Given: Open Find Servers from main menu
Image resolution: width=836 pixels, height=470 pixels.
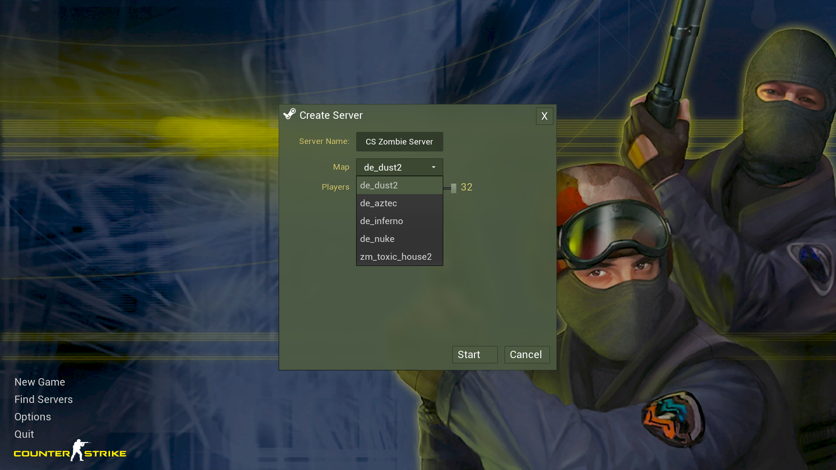Looking at the screenshot, I should pos(44,399).
